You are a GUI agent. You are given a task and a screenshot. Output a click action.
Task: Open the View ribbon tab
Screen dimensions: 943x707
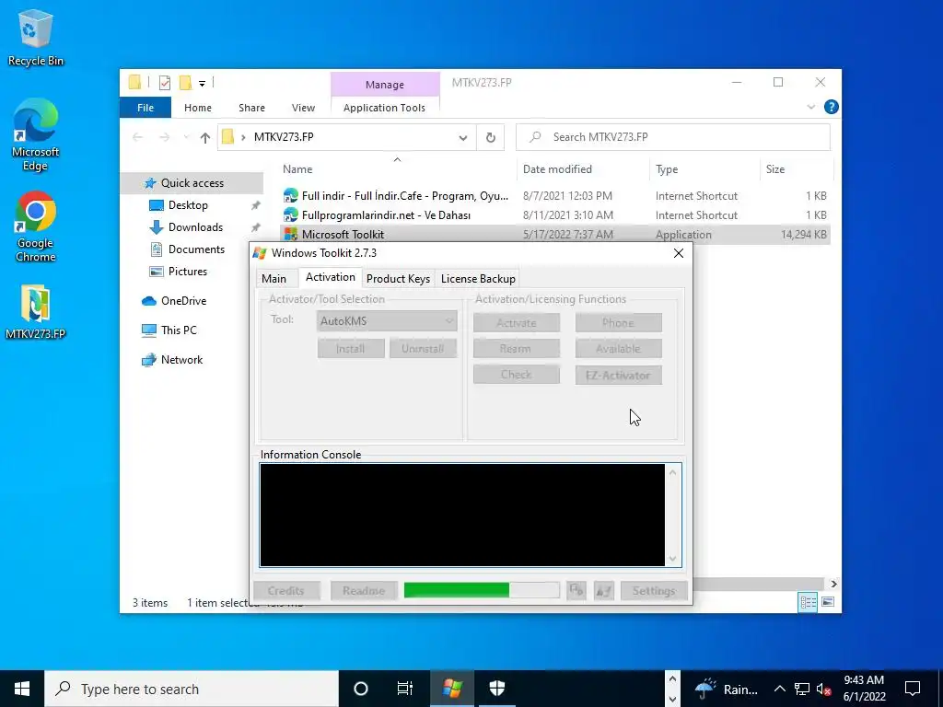(303, 108)
